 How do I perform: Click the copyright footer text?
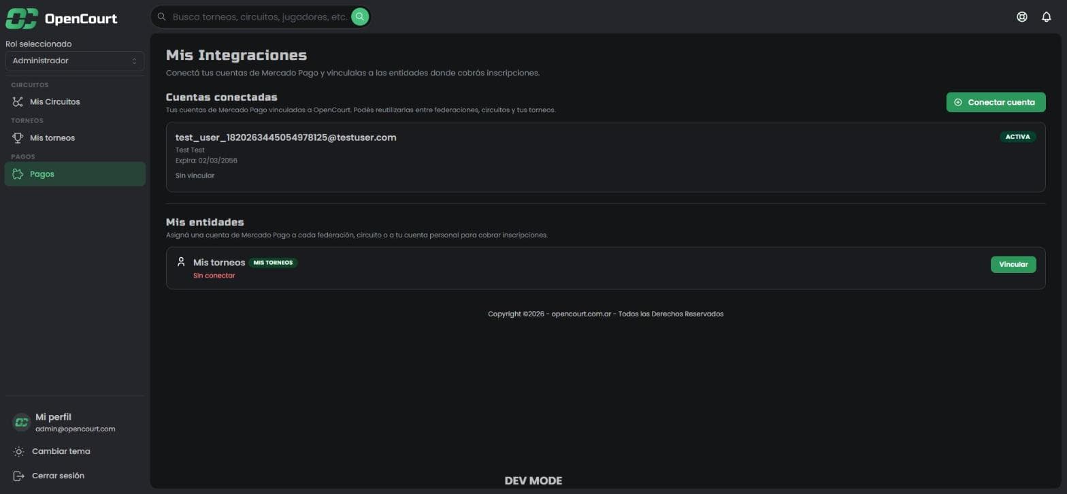coord(606,314)
